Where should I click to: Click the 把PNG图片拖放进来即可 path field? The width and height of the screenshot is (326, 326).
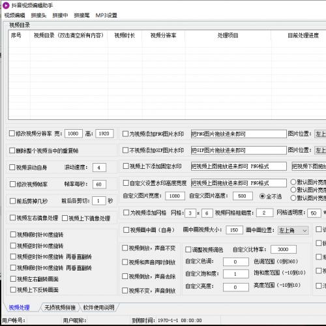[239, 134]
